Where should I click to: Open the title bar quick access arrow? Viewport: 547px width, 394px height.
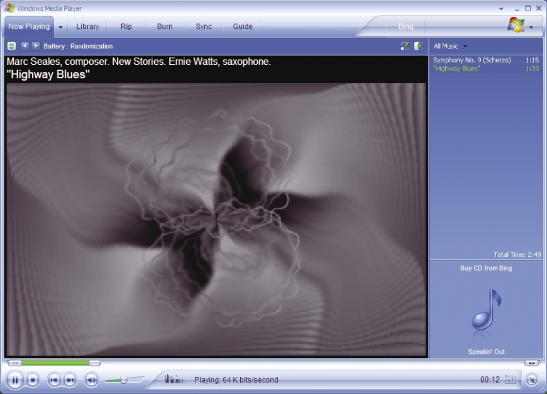coord(501,9)
